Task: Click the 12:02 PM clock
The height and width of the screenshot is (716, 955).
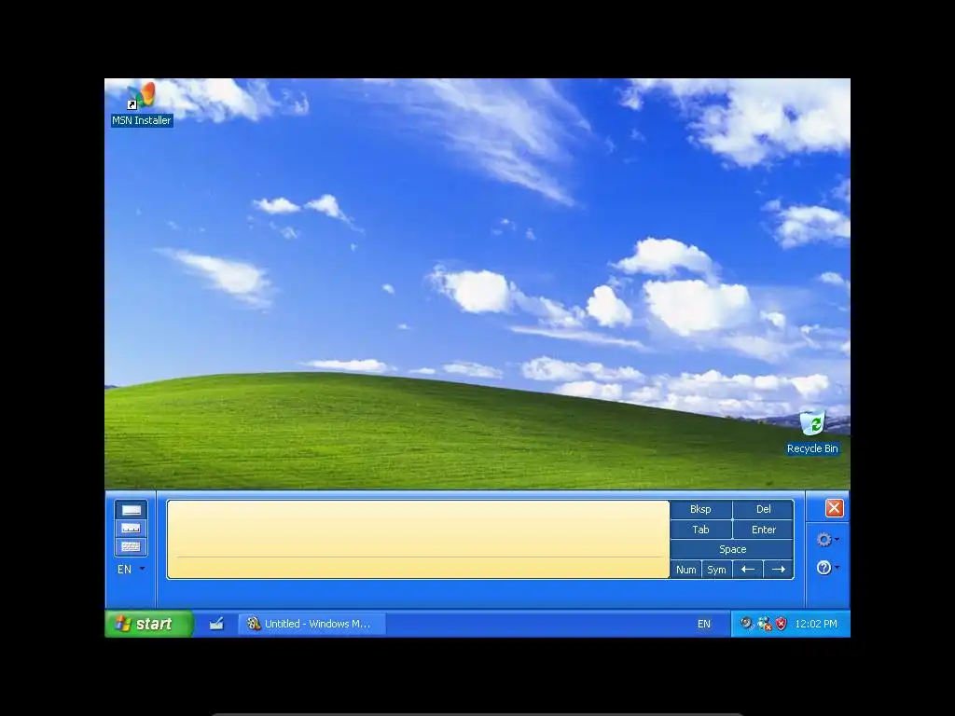Action: (815, 624)
